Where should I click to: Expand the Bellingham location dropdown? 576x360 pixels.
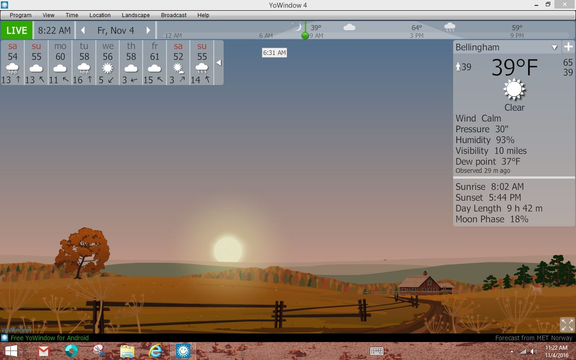(x=554, y=47)
